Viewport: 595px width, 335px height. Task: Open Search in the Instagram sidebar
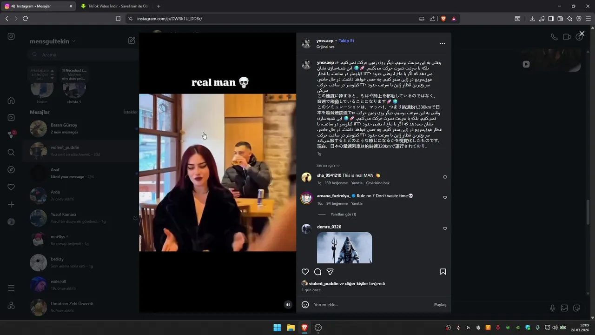click(11, 152)
